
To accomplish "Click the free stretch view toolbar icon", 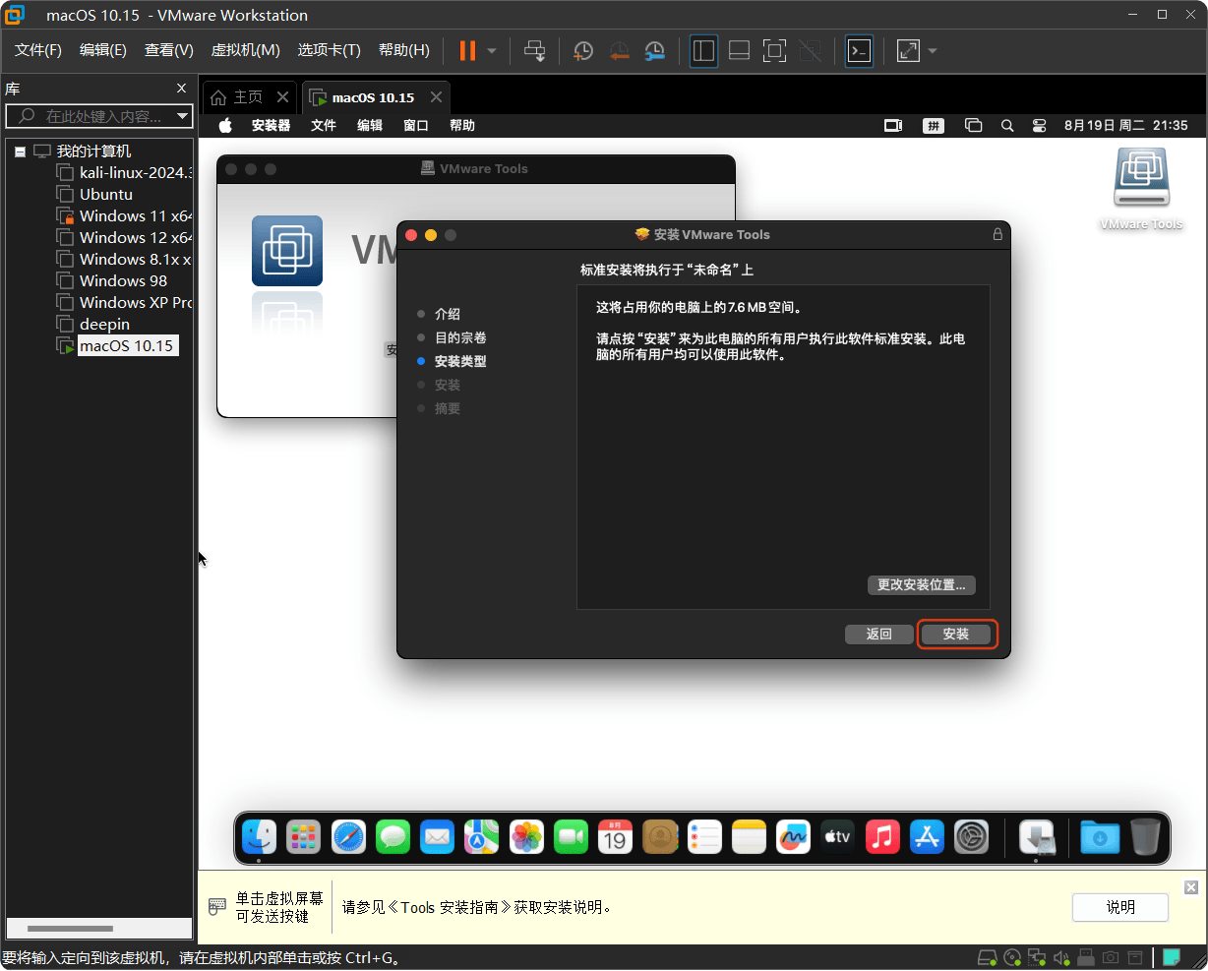I will pyautogui.click(x=907, y=50).
